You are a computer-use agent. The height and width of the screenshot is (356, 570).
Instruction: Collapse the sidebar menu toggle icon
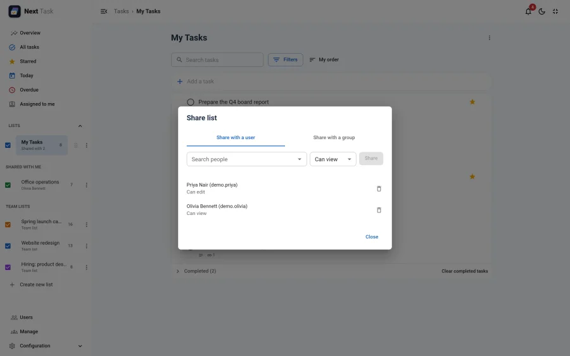pyautogui.click(x=104, y=11)
